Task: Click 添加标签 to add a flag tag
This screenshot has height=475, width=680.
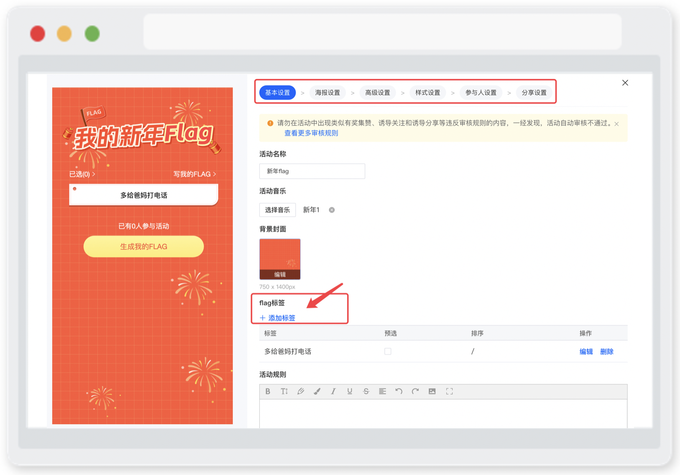Action: click(x=278, y=318)
